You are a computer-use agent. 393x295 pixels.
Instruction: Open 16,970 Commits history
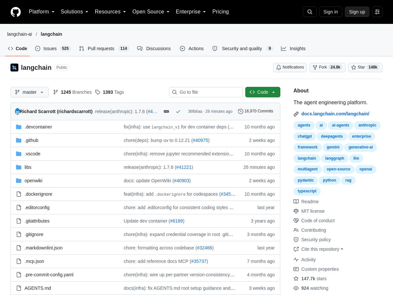point(255,111)
